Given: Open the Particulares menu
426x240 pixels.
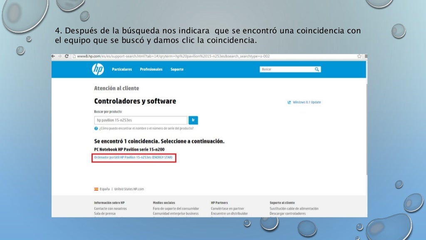Looking at the screenshot, I should tap(122, 70).
